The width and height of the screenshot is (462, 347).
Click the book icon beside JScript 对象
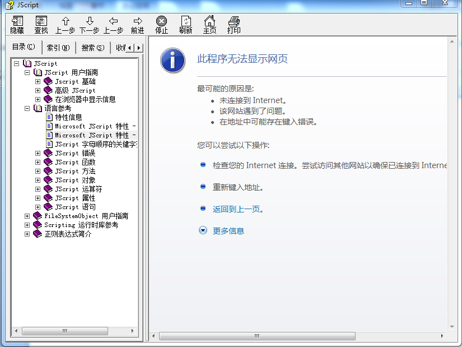click(x=48, y=180)
